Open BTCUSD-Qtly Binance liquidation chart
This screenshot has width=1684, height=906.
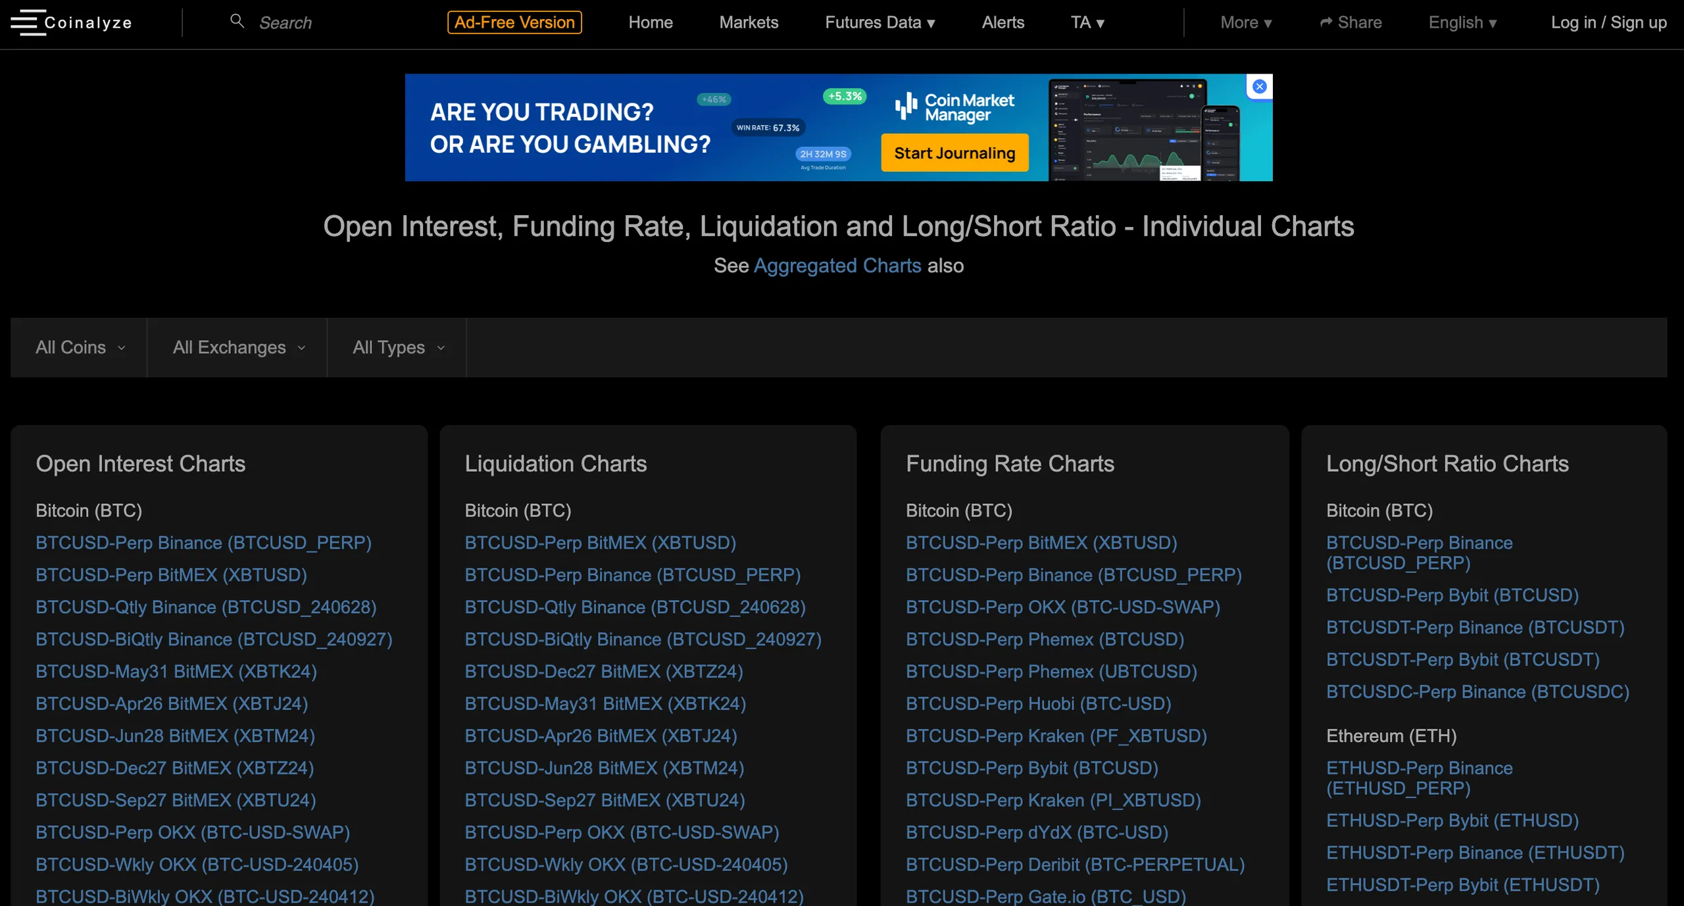(635, 607)
